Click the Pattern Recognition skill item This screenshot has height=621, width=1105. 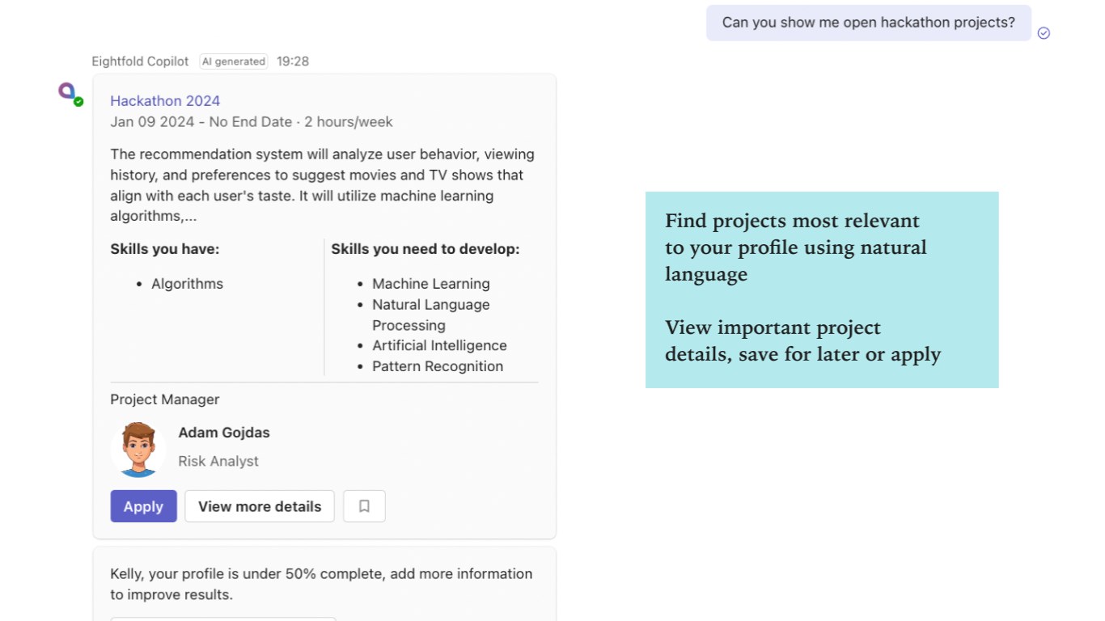(x=437, y=366)
